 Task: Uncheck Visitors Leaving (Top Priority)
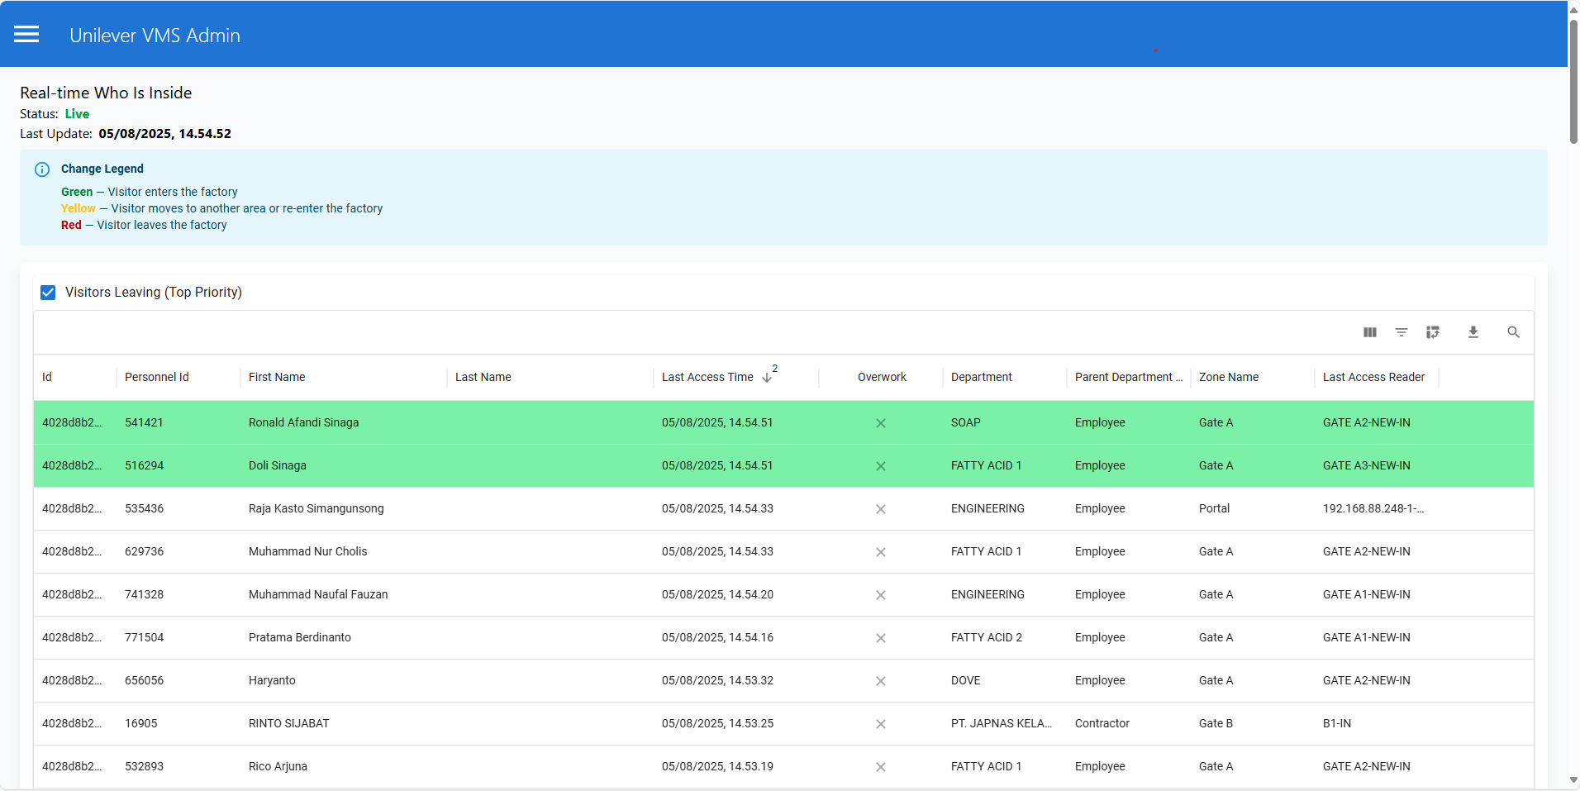pyautogui.click(x=48, y=292)
